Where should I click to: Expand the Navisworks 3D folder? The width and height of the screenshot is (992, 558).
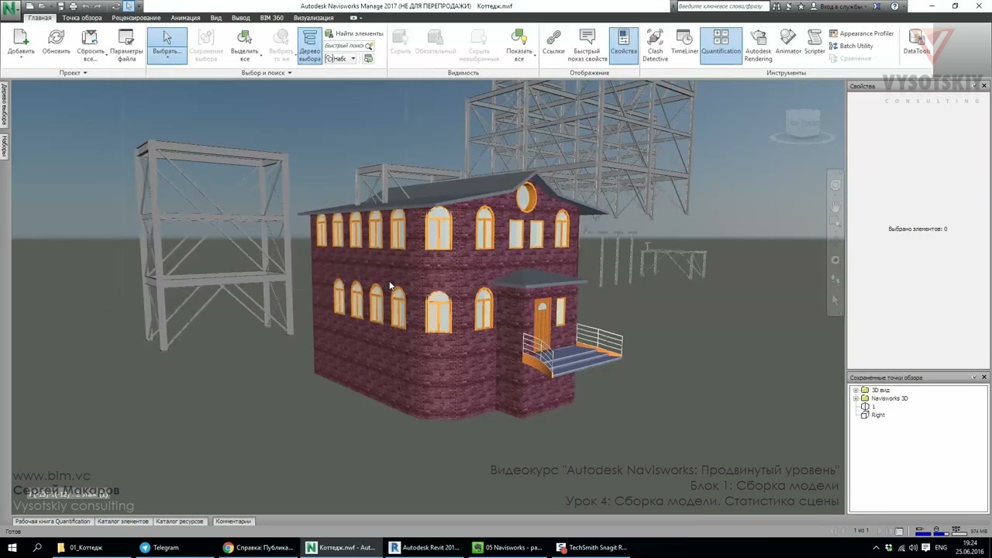click(856, 398)
